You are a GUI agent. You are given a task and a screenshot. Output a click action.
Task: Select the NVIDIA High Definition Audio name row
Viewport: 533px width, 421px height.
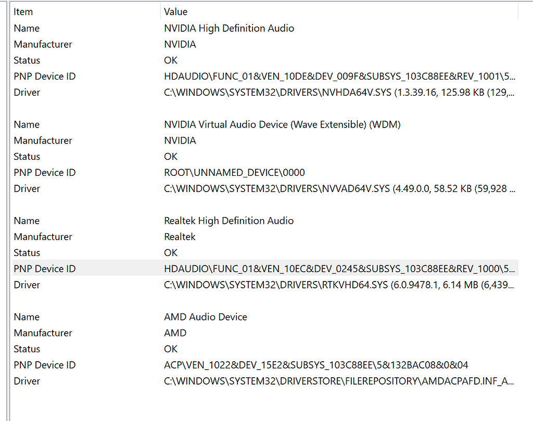click(x=230, y=28)
